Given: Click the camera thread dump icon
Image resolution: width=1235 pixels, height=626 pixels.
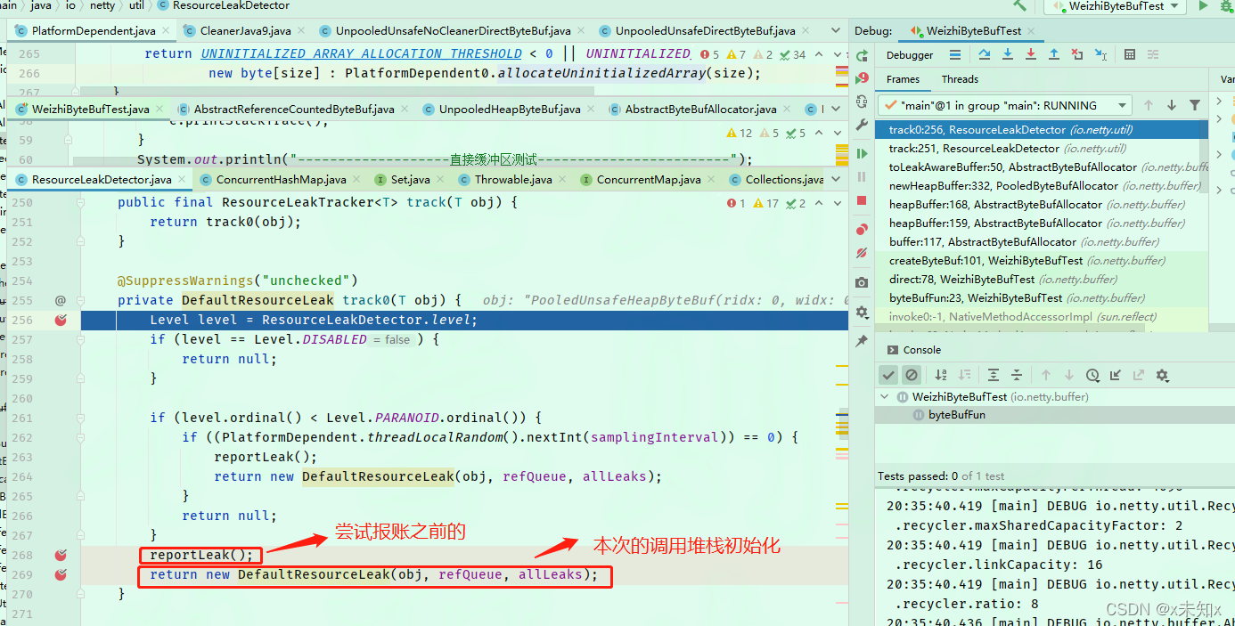Looking at the screenshot, I should pos(862,282).
